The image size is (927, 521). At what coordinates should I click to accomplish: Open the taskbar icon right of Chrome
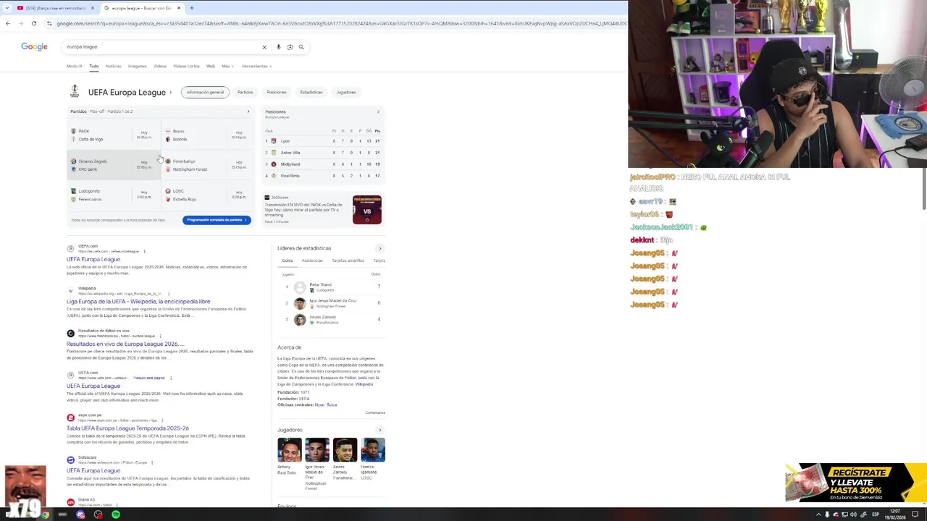click(x=62, y=514)
